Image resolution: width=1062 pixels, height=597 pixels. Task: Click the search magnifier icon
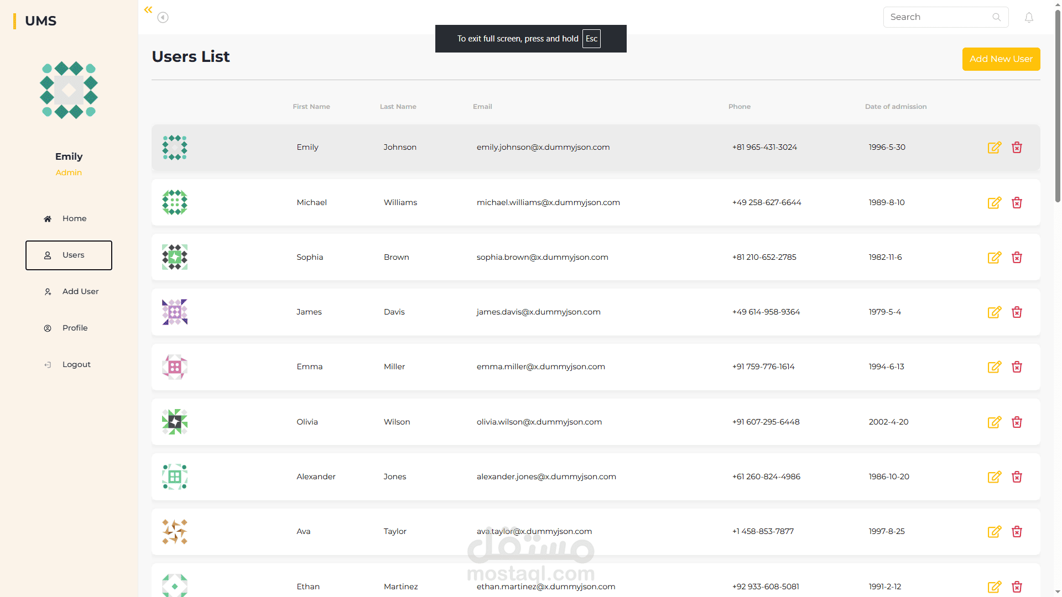click(x=996, y=17)
